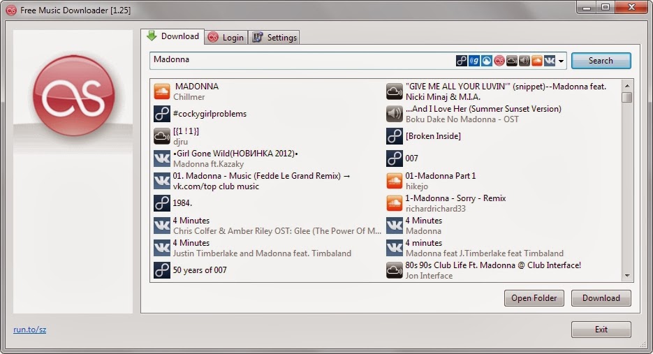The image size is (653, 354).
Task: Toggle the Grooveshark source icon in search bar
Action: [x=486, y=61]
